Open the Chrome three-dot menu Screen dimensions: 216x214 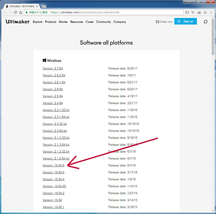211,12
